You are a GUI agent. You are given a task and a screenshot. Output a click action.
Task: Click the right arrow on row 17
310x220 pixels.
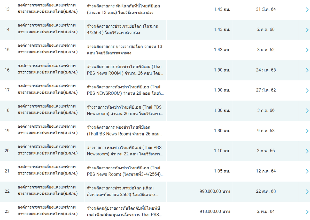[307, 90]
